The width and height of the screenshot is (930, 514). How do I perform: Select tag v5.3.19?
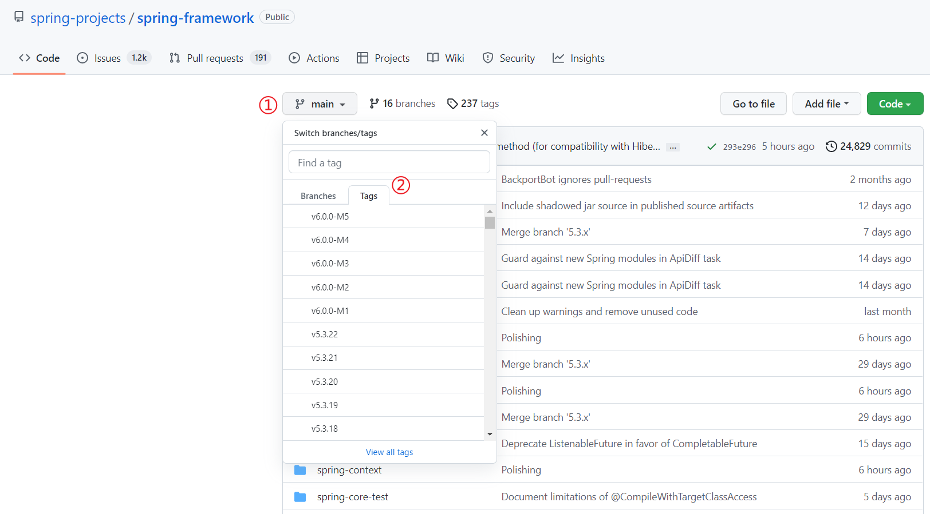384,405
